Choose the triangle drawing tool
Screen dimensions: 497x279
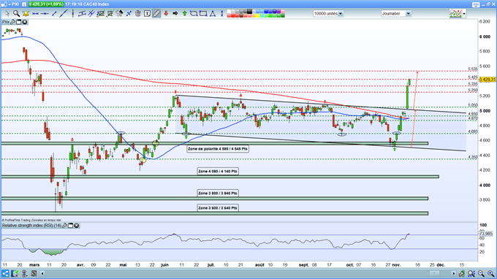(x=213, y=13)
